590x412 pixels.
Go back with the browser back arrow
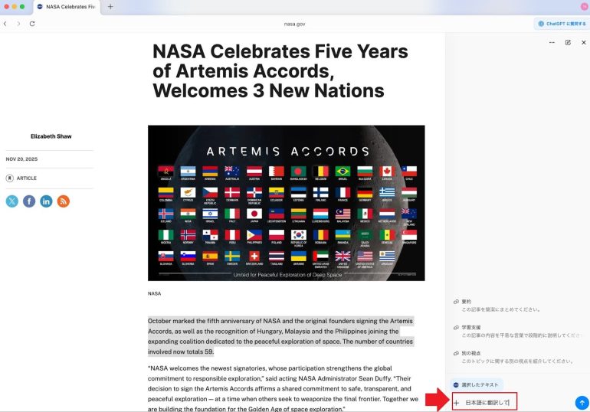5,24
